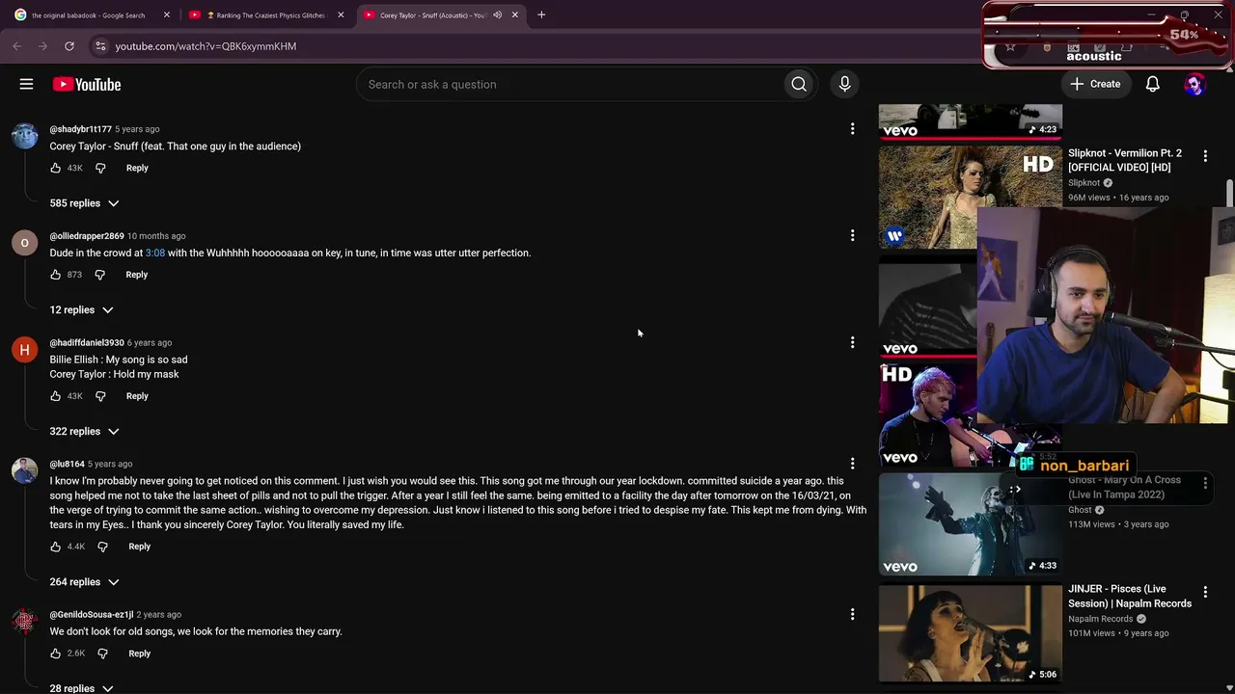Click the search magnifier button
Image resolution: width=1235 pixels, height=694 pixels.
tap(799, 85)
